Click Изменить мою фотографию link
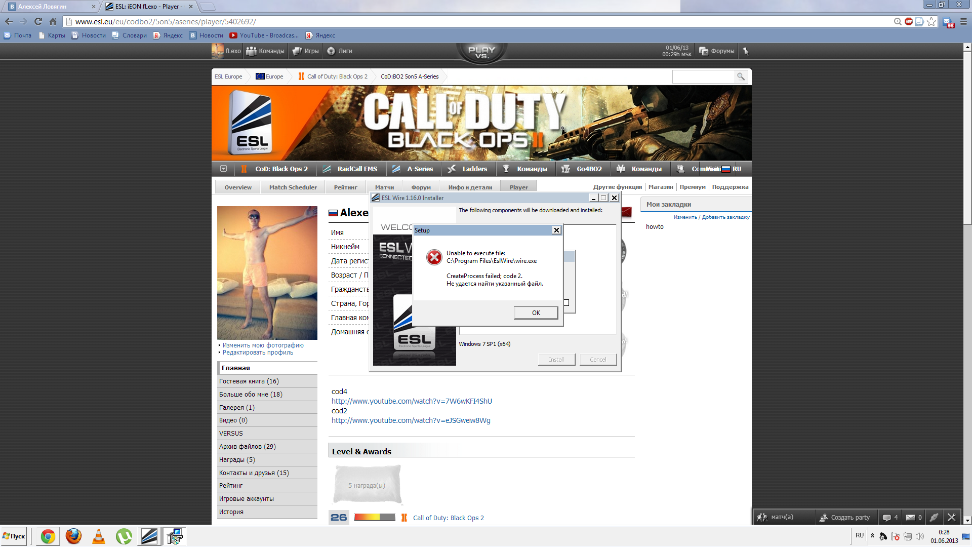972x547 pixels. click(x=263, y=345)
